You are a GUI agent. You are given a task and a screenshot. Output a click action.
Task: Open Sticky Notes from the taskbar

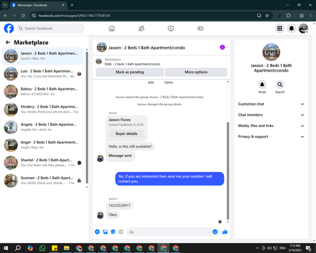(54, 248)
